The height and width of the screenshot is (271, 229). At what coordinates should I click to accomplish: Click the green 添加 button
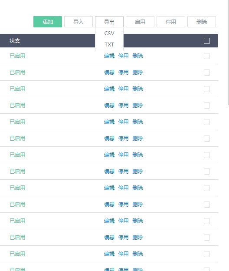(x=48, y=22)
